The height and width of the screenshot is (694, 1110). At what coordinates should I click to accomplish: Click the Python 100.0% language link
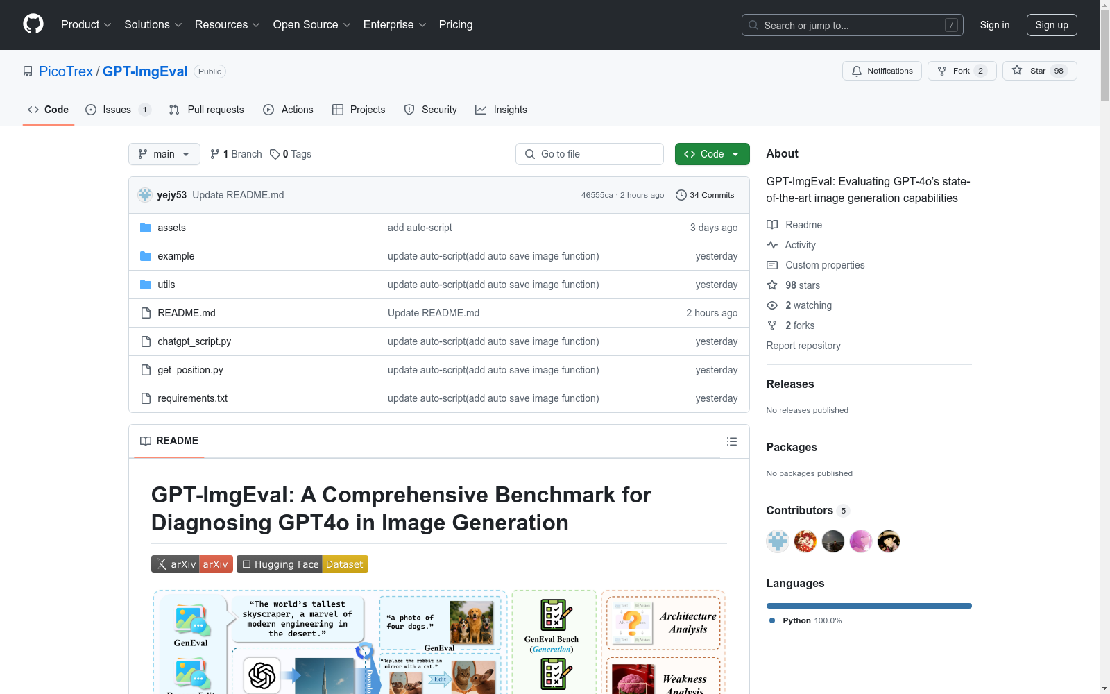coord(806,620)
